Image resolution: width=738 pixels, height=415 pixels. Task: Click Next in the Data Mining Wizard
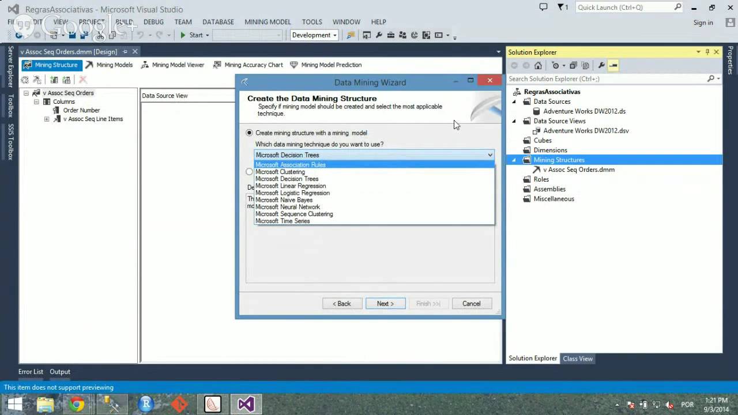(x=385, y=304)
